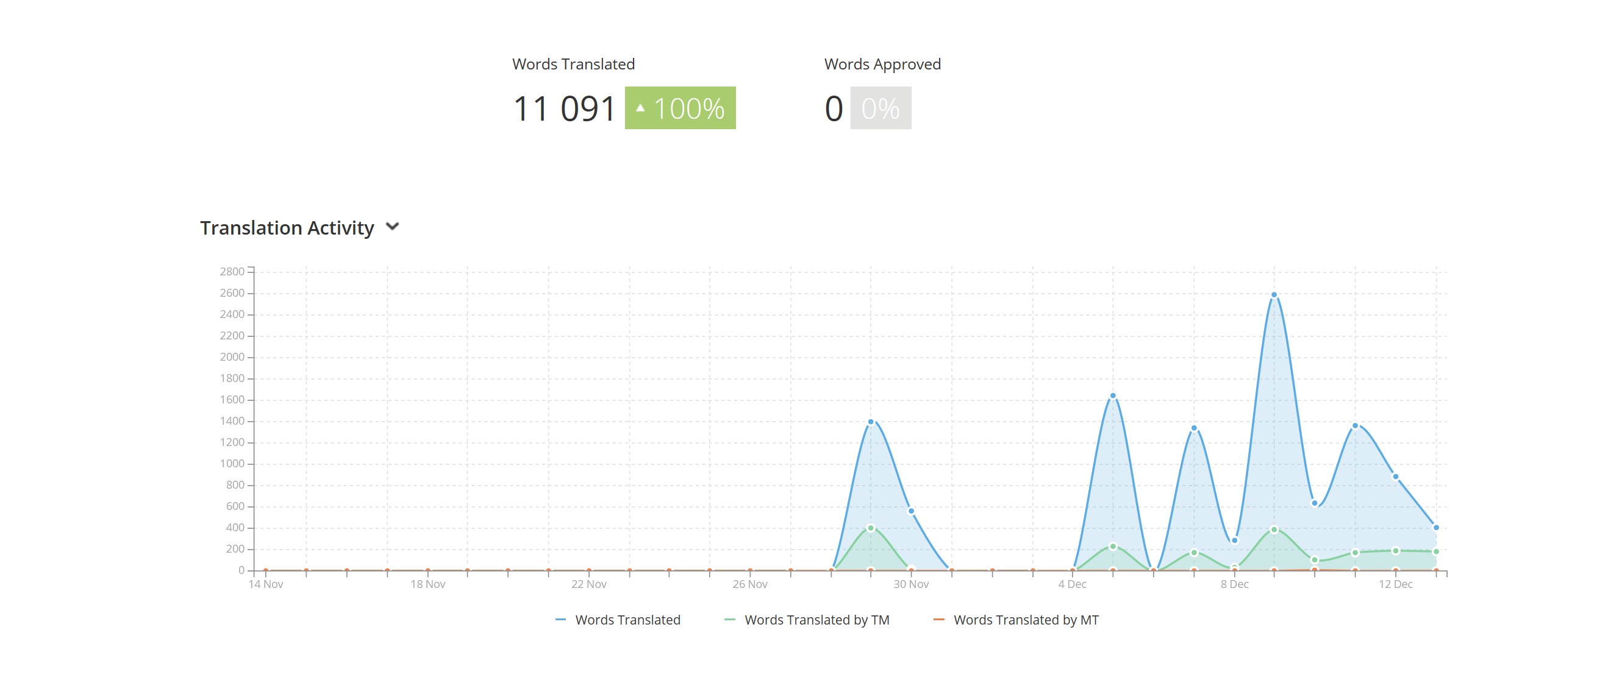Click the blue Words Translated legend marker
The height and width of the screenshot is (694, 1611).
(x=560, y=620)
